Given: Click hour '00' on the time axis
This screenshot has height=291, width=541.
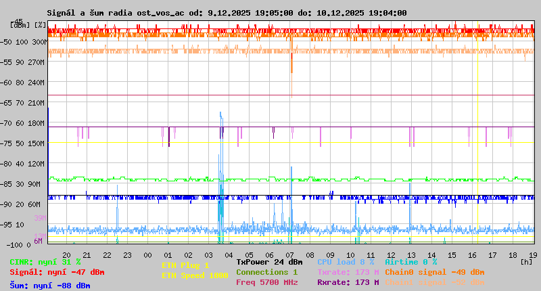Looking at the screenshot, I should coord(147,255).
